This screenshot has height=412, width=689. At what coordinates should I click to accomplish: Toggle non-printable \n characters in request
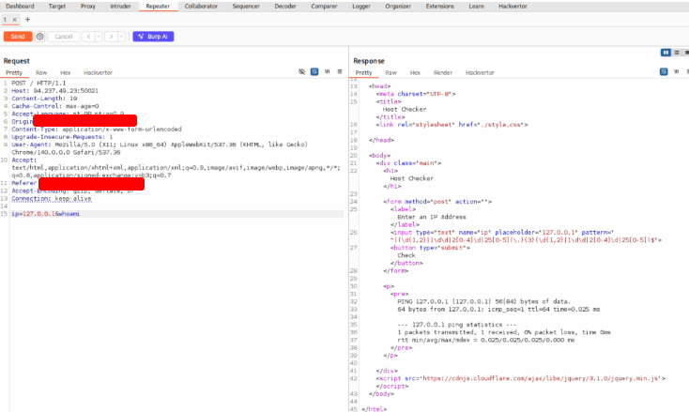pyautogui.click(x=327, y=71)
